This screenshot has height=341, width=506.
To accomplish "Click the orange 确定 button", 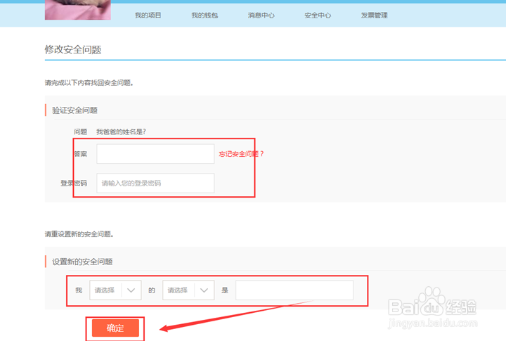I will click(x=115, y=328).
